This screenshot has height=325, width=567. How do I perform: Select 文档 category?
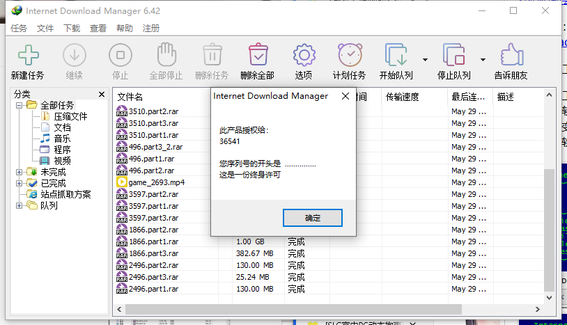pyautogui.click(x=62, y=127)
